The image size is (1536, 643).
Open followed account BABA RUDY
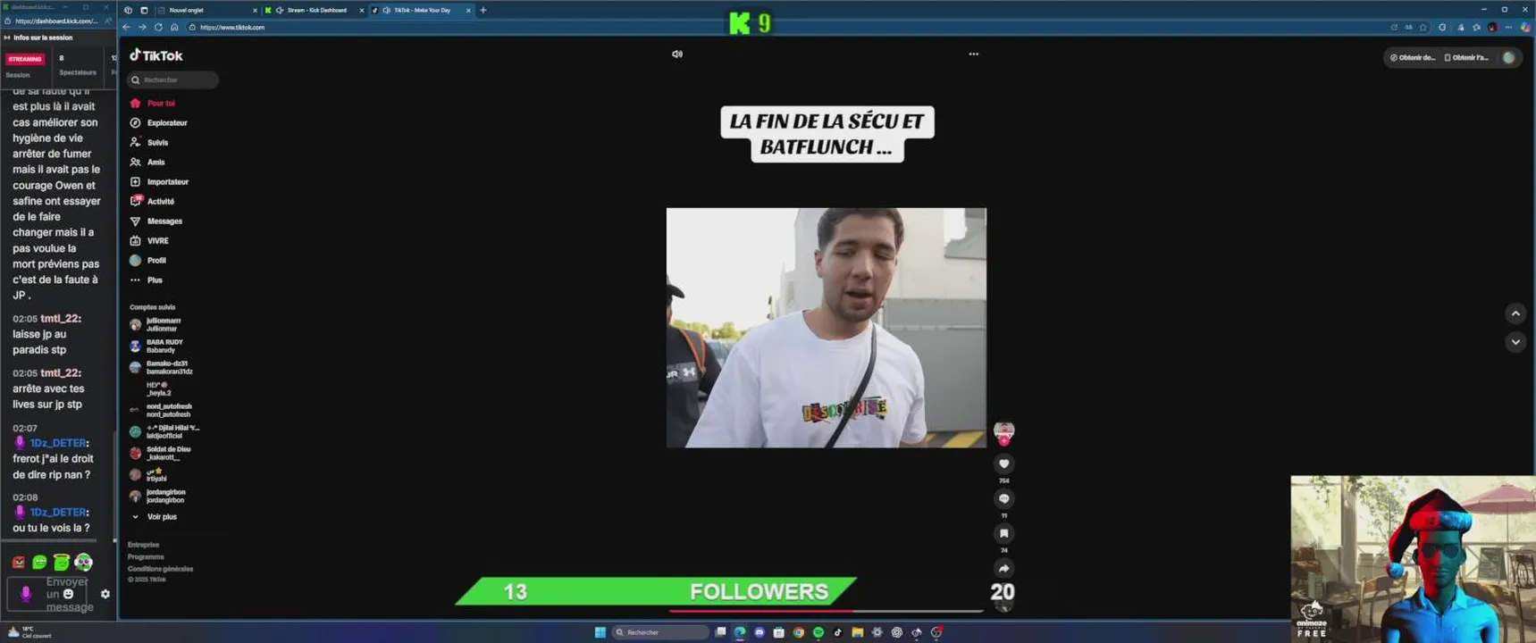pyautogui.click(x=157, y=346)
